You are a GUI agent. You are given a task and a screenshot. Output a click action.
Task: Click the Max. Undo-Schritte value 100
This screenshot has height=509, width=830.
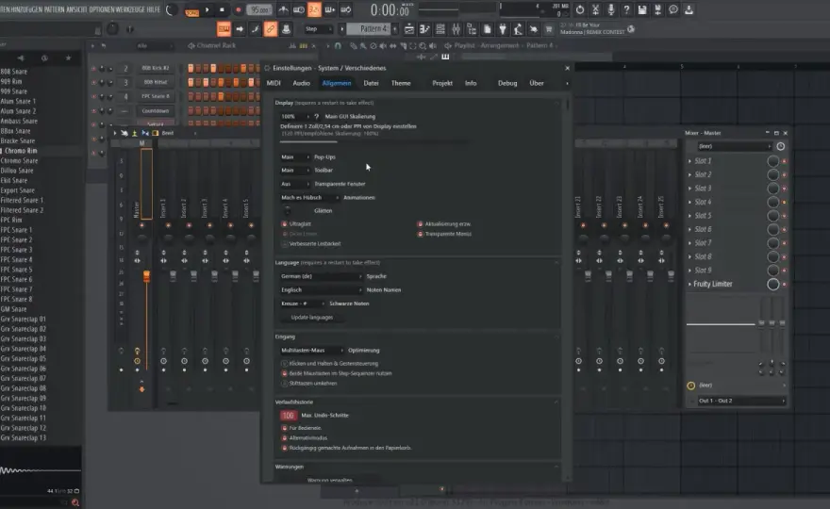(x=289, y=416)
